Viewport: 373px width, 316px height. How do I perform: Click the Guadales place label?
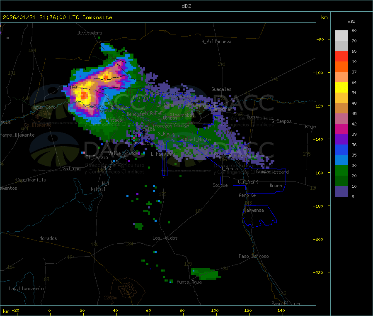click(221, 89)
